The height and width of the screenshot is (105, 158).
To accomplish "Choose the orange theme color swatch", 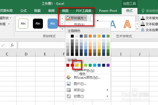I will (90, 36).
